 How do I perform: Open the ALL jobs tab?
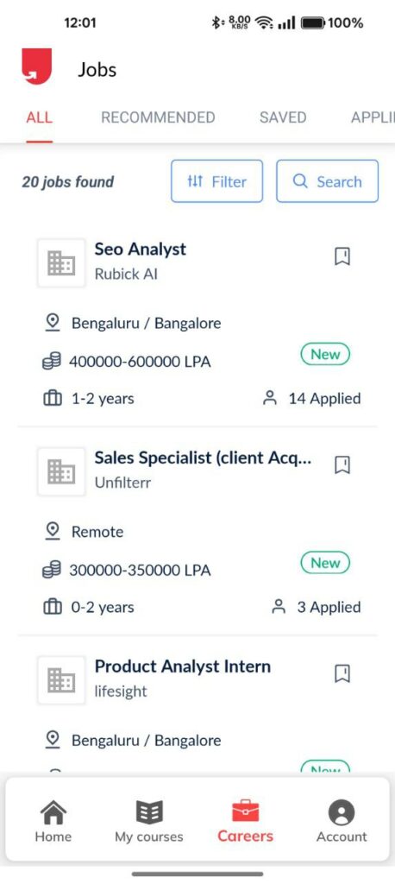tap(40, 117)
